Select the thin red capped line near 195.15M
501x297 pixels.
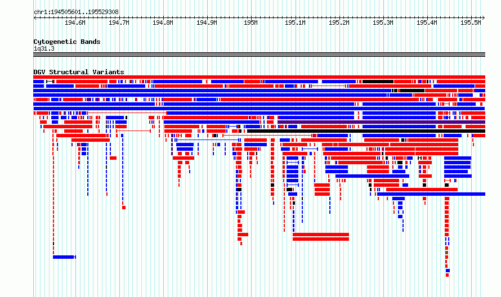click(x=328, y=86)
